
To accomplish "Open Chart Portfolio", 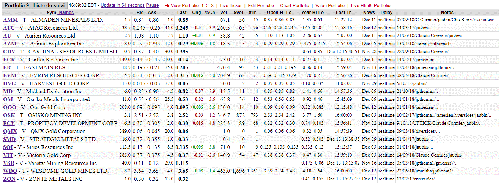I will point(295,6).
